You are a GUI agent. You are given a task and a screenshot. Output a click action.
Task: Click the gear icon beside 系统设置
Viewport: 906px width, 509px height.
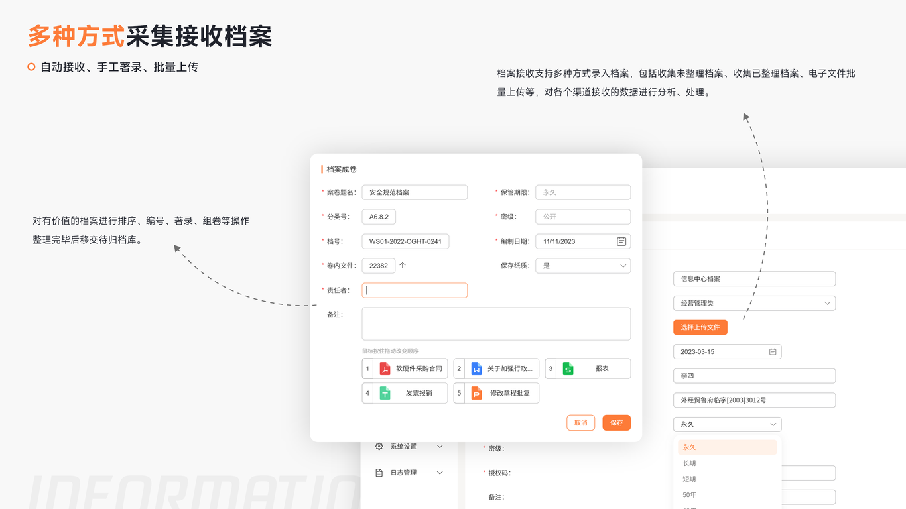click(379, 447)
